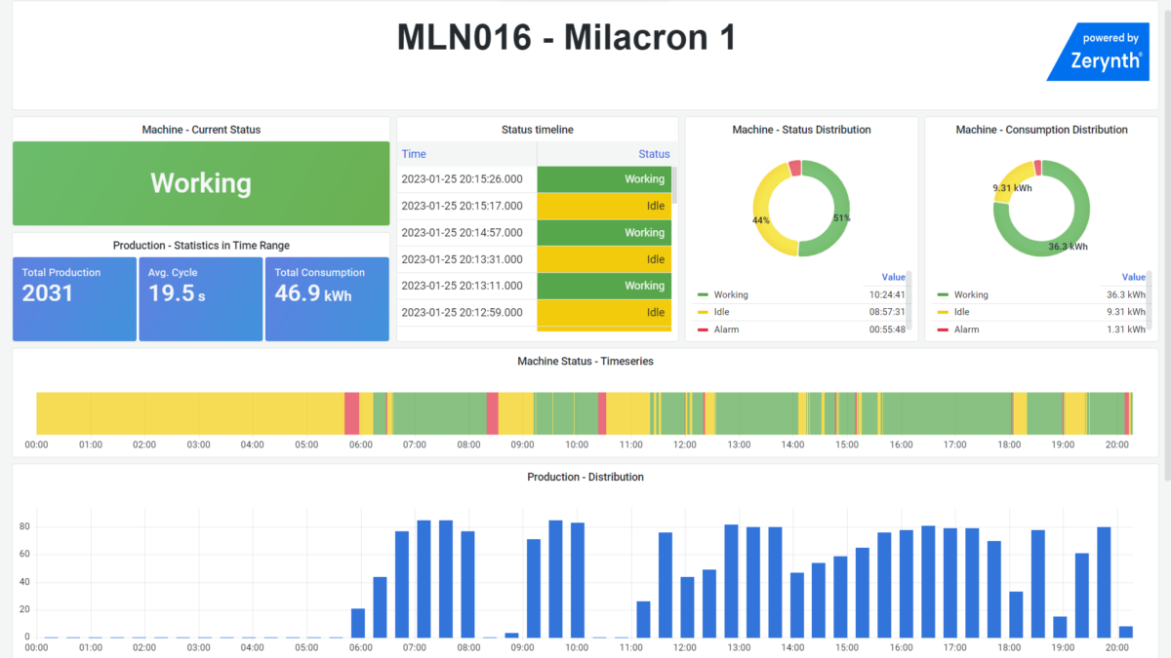Click the Production - Statistics in Time Range panel title
Viewport: 1171px width, 658px height.
(201, 245)
